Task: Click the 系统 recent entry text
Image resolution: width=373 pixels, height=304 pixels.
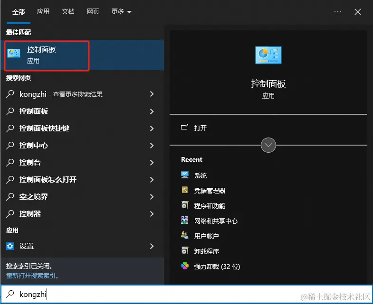Action: pos(201,175)
